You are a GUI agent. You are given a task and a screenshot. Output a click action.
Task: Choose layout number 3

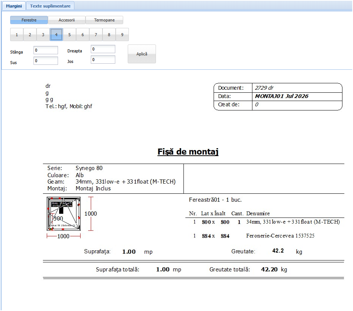(43, 35)
